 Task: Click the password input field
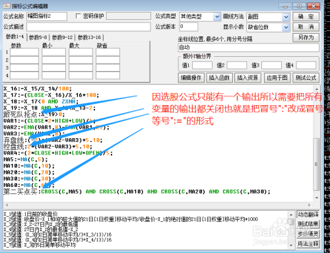pos(129,16)
